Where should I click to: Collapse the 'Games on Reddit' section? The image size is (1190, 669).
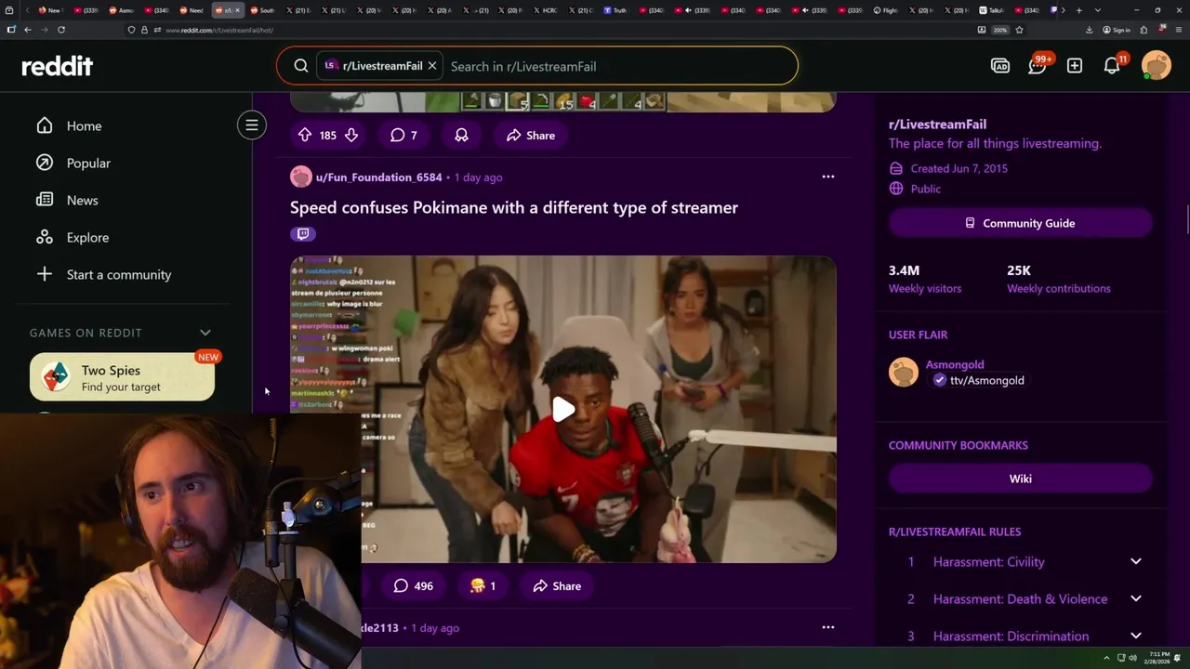click(205, 333)
